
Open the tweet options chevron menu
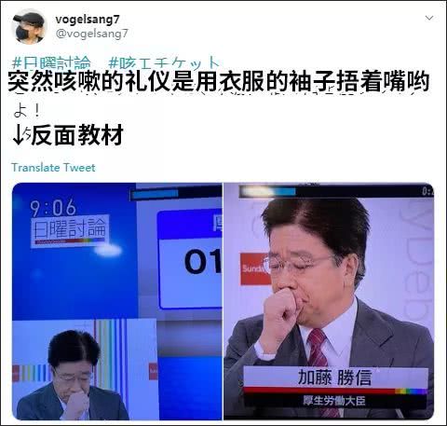tap(429, 18)
